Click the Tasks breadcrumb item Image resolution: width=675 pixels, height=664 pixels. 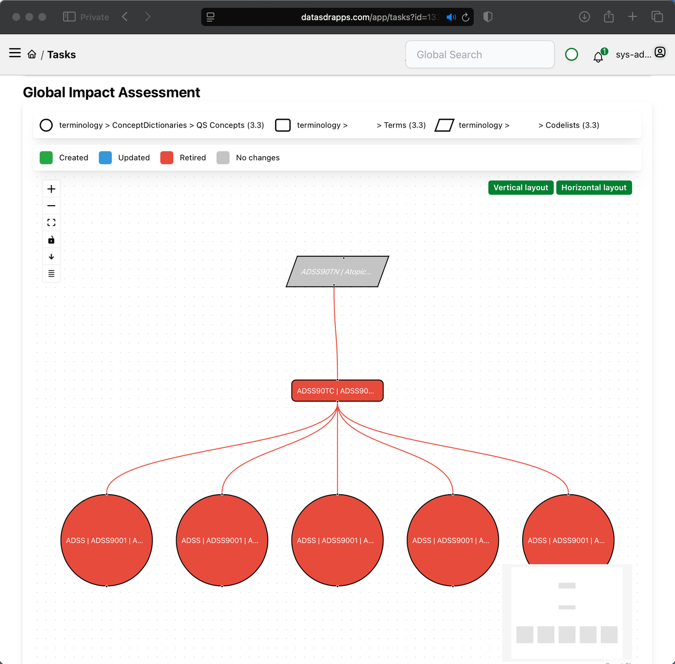61,54
